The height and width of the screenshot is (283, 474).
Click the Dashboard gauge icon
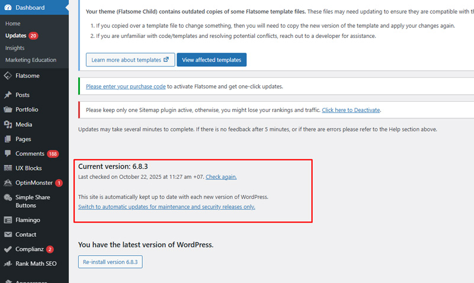[x=8, y=8]
